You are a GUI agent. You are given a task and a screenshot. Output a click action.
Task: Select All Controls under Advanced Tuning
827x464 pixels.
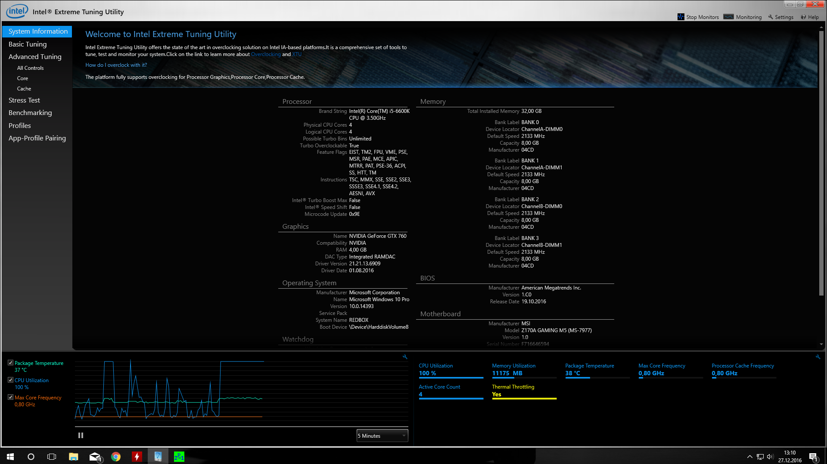30,68
